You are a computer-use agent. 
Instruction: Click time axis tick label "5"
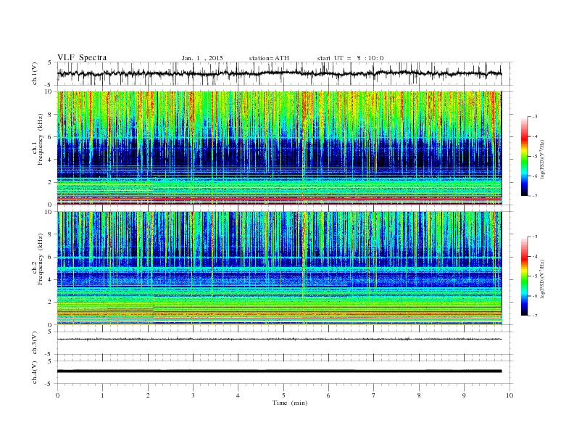coord(283,395)
